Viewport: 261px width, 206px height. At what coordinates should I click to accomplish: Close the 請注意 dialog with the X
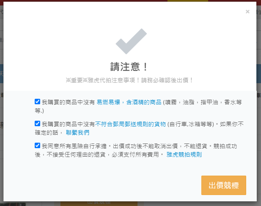(x=247, y=11)
